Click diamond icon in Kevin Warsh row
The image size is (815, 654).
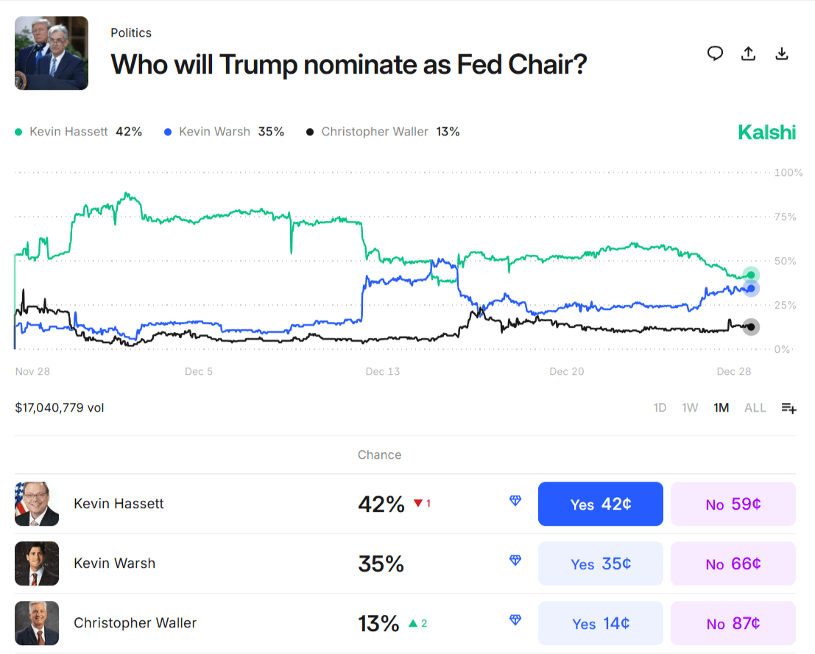tap(515, 560)
